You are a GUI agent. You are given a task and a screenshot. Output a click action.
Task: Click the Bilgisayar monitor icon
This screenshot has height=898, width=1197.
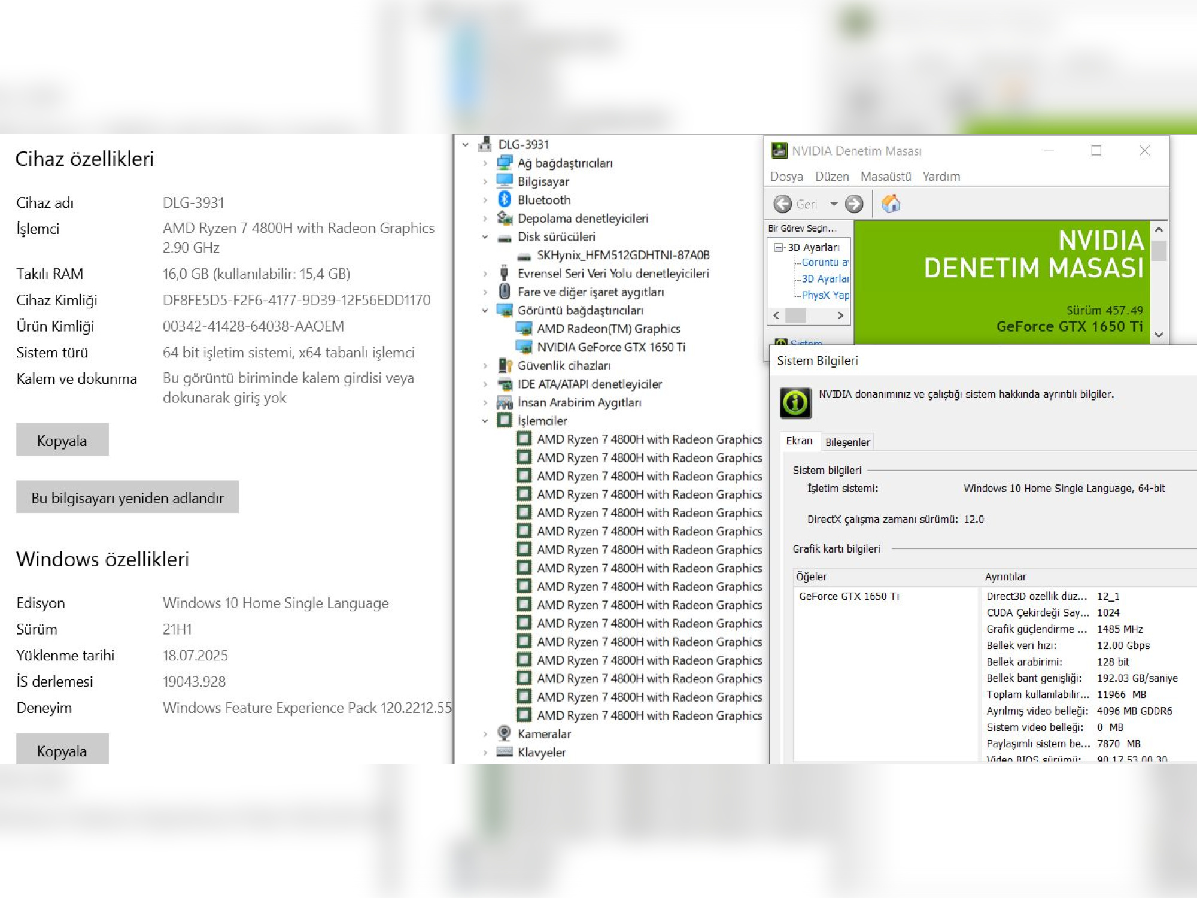point(505,181)
